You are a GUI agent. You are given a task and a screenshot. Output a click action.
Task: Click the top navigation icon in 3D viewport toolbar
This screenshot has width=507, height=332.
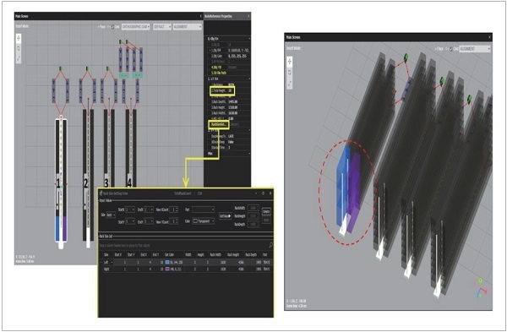(x=290, y=62)
